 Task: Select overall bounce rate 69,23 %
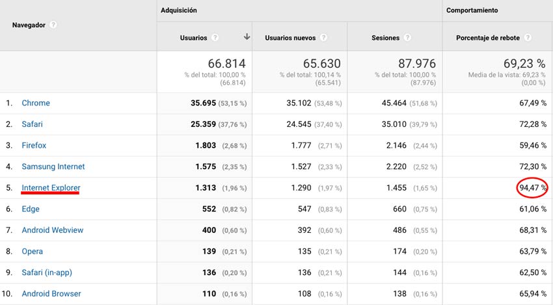point(524,64)
